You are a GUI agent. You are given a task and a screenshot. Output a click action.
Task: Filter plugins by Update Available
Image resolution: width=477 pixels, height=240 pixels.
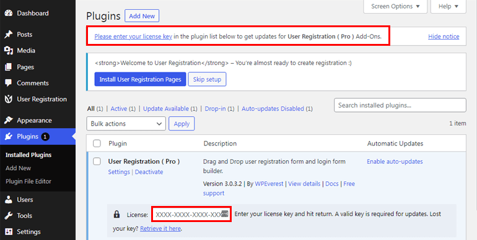[166, 109]
